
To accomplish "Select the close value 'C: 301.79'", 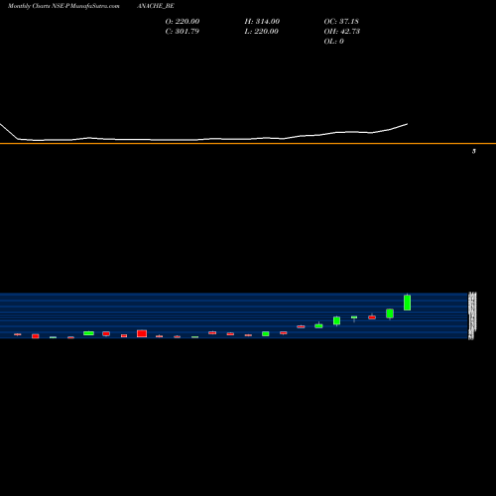I will tap(183, 31).
